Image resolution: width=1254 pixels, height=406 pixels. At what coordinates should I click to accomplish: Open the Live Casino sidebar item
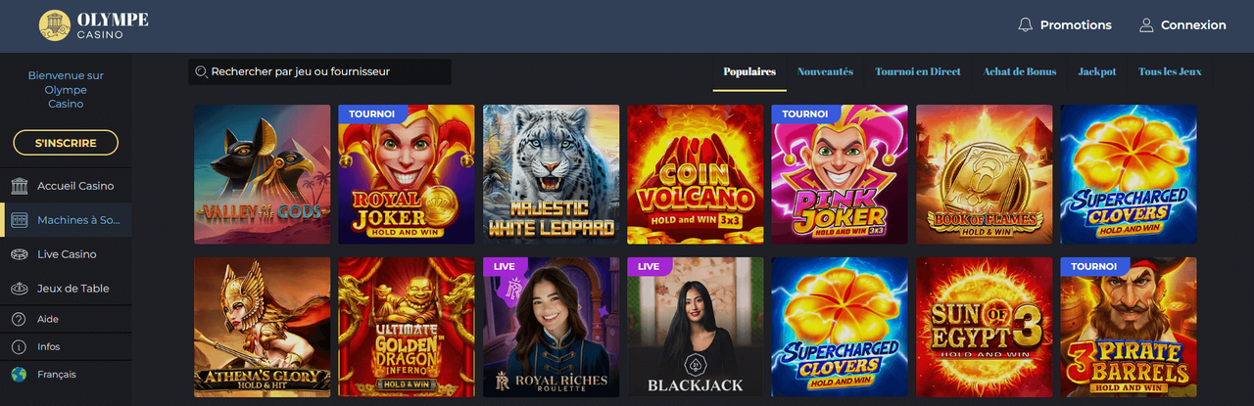click(68, 254)
